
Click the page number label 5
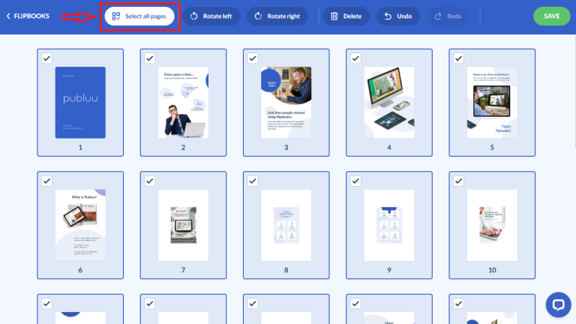click(492, 147)
